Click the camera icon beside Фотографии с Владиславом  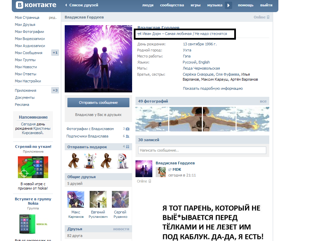click(127, 129)
